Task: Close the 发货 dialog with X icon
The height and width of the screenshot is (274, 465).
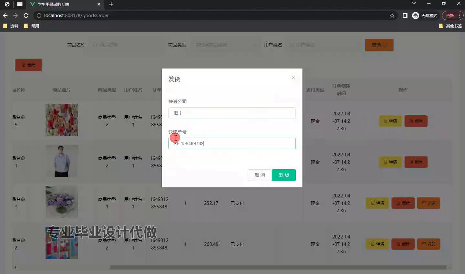Action: coord(293,78)
